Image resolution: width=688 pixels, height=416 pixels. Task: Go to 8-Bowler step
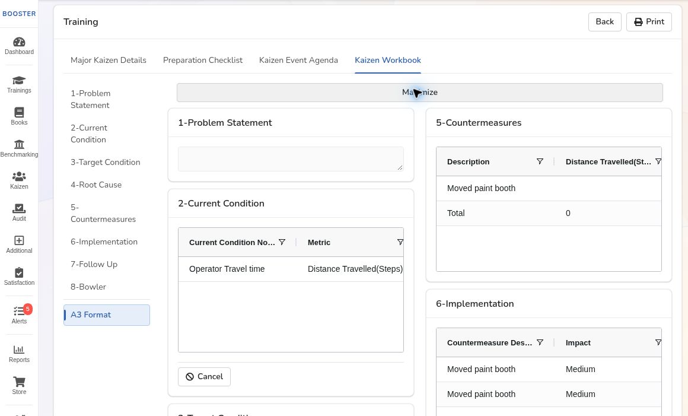[107, 287]
